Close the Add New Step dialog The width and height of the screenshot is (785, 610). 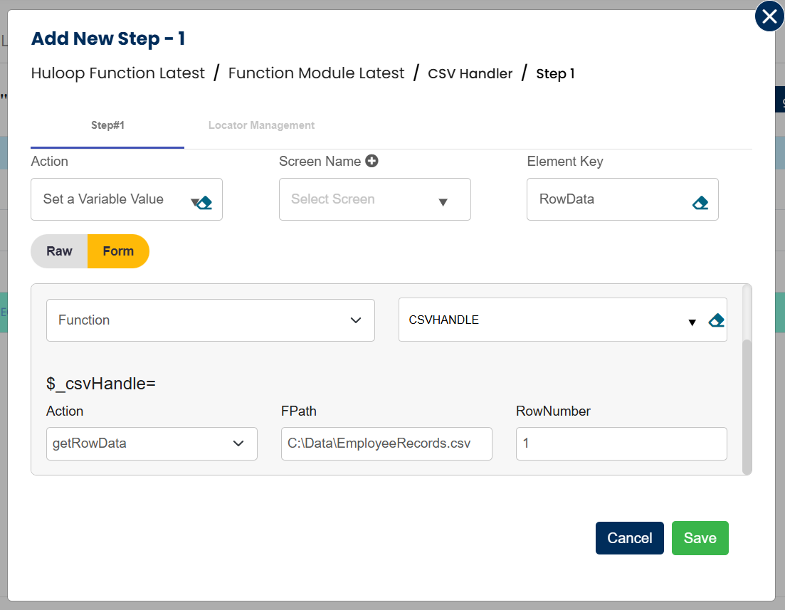tap(769, 16)
